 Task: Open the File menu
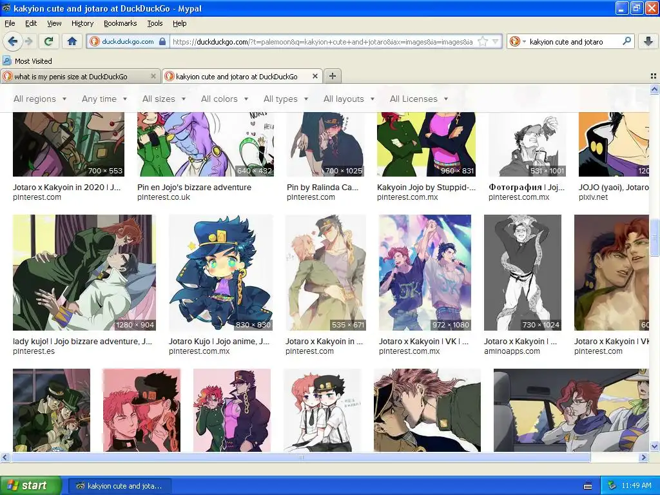coord(10,23)
